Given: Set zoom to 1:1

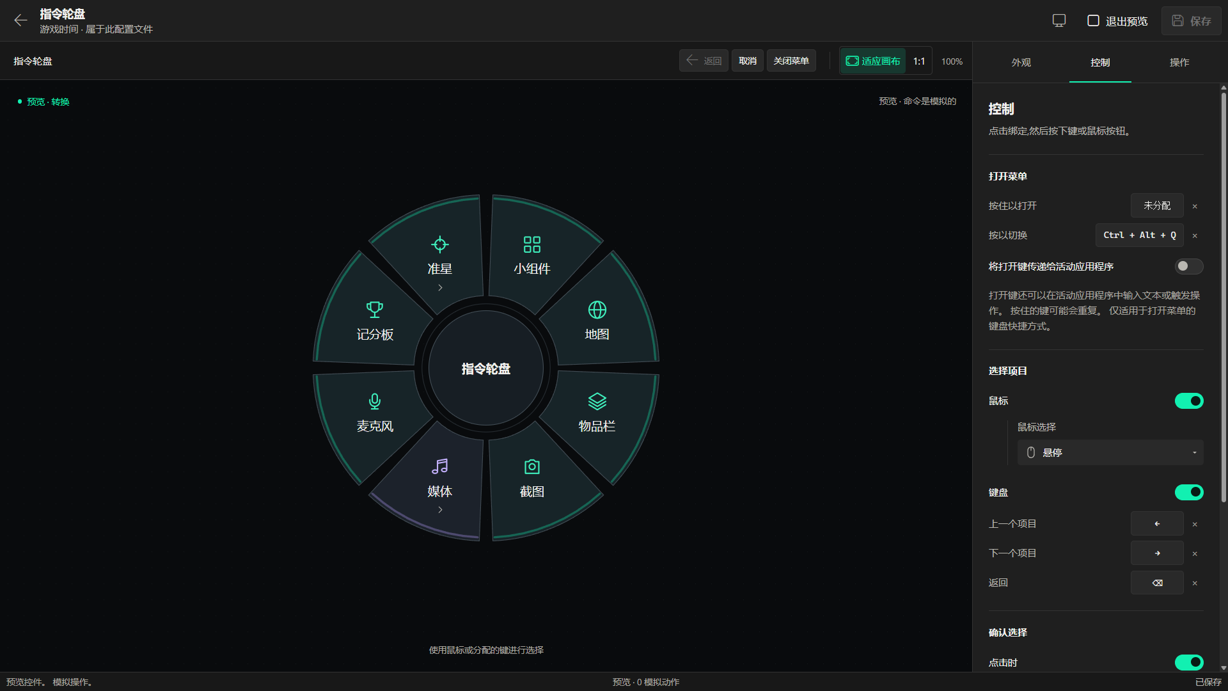Looking at the screenshot, I should [919, 61].
